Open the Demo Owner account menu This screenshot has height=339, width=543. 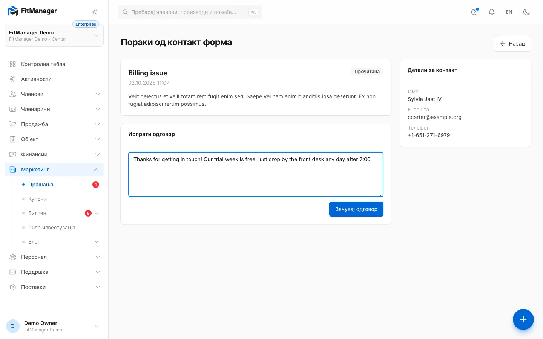point(54,326)
